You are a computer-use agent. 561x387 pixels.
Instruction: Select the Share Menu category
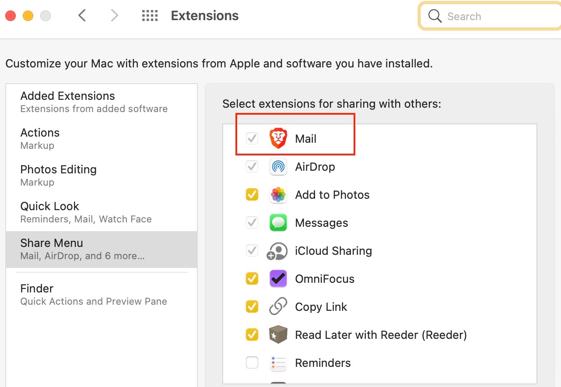coord(102,249)
